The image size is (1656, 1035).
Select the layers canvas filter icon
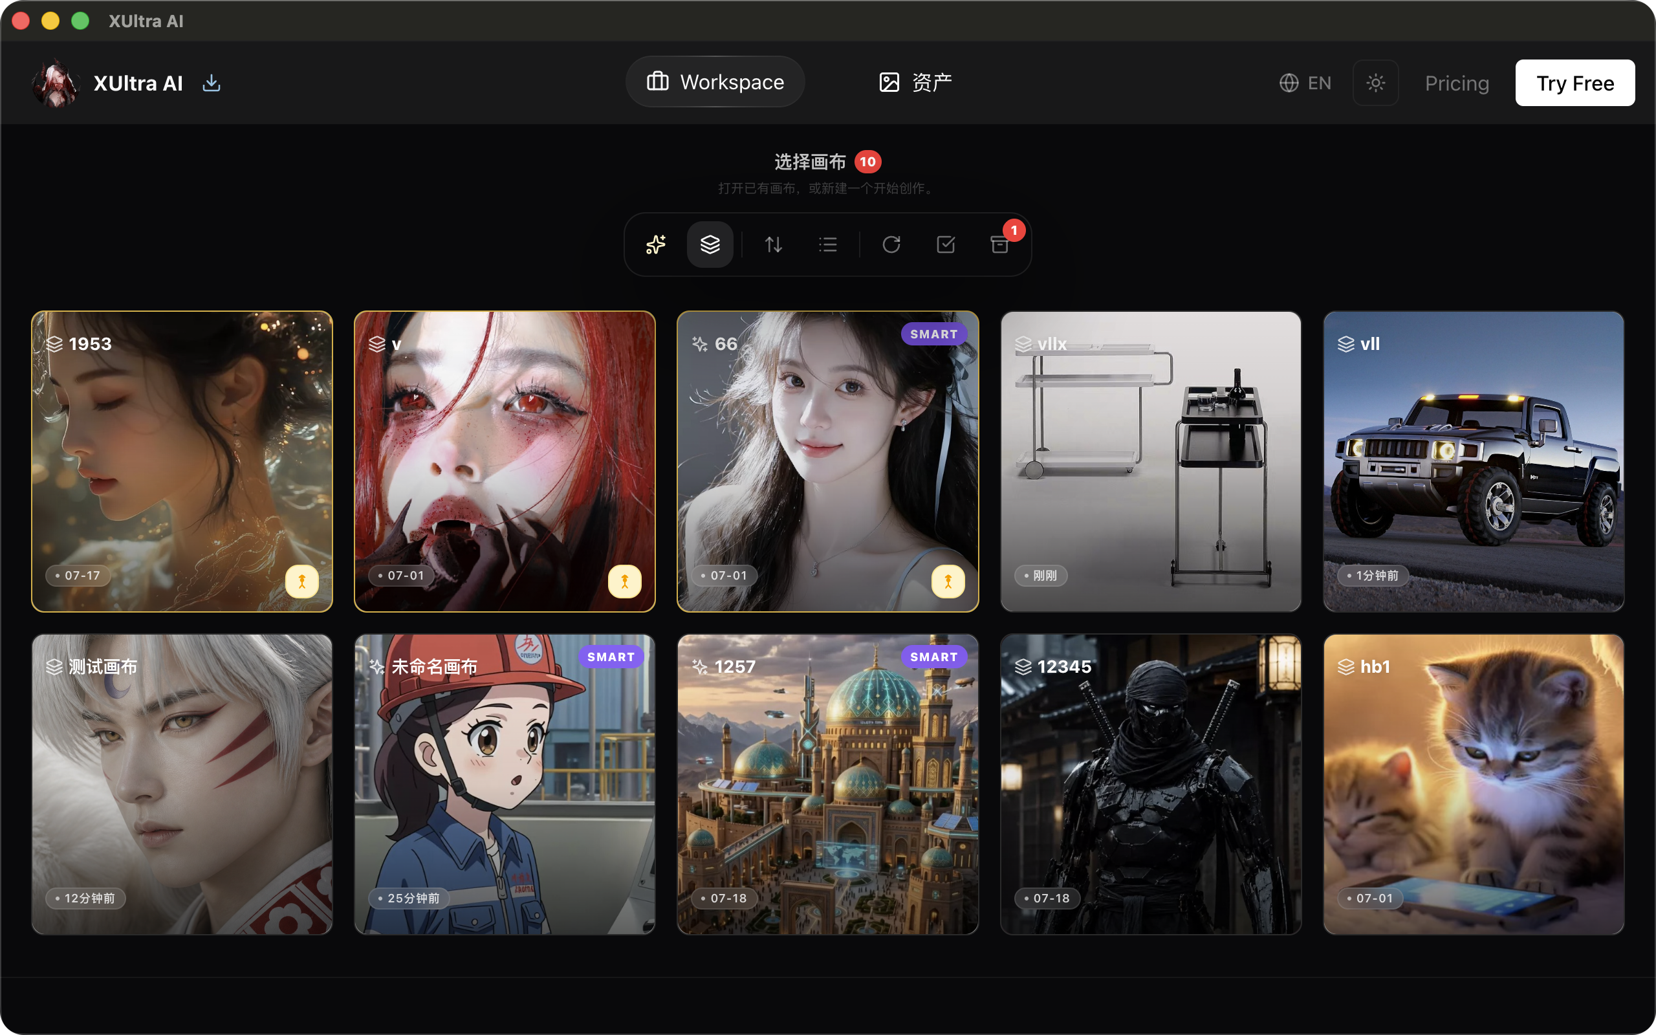coord(710,245)
